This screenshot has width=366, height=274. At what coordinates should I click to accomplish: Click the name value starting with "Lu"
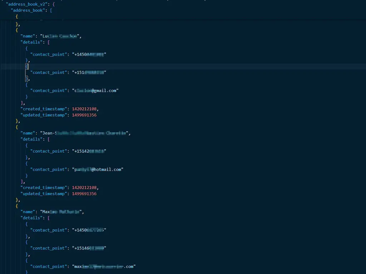tap(61, 36)
